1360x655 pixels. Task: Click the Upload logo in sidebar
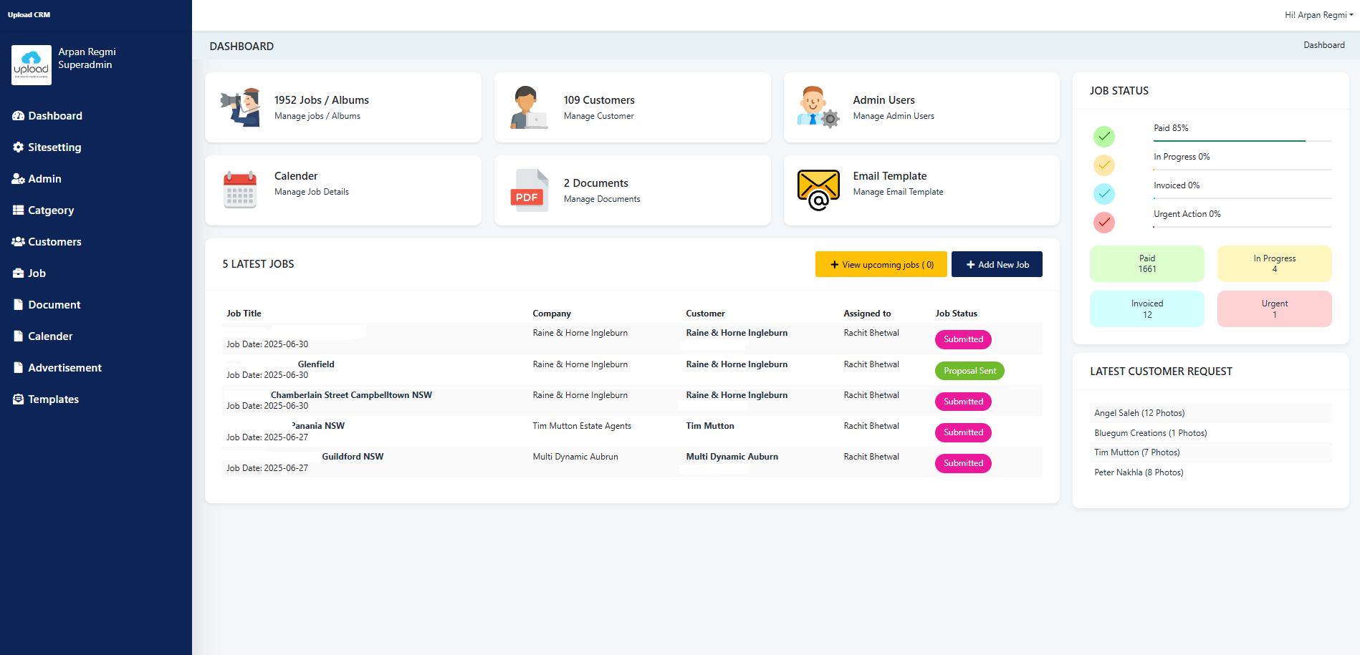click(x=32, y=65)
